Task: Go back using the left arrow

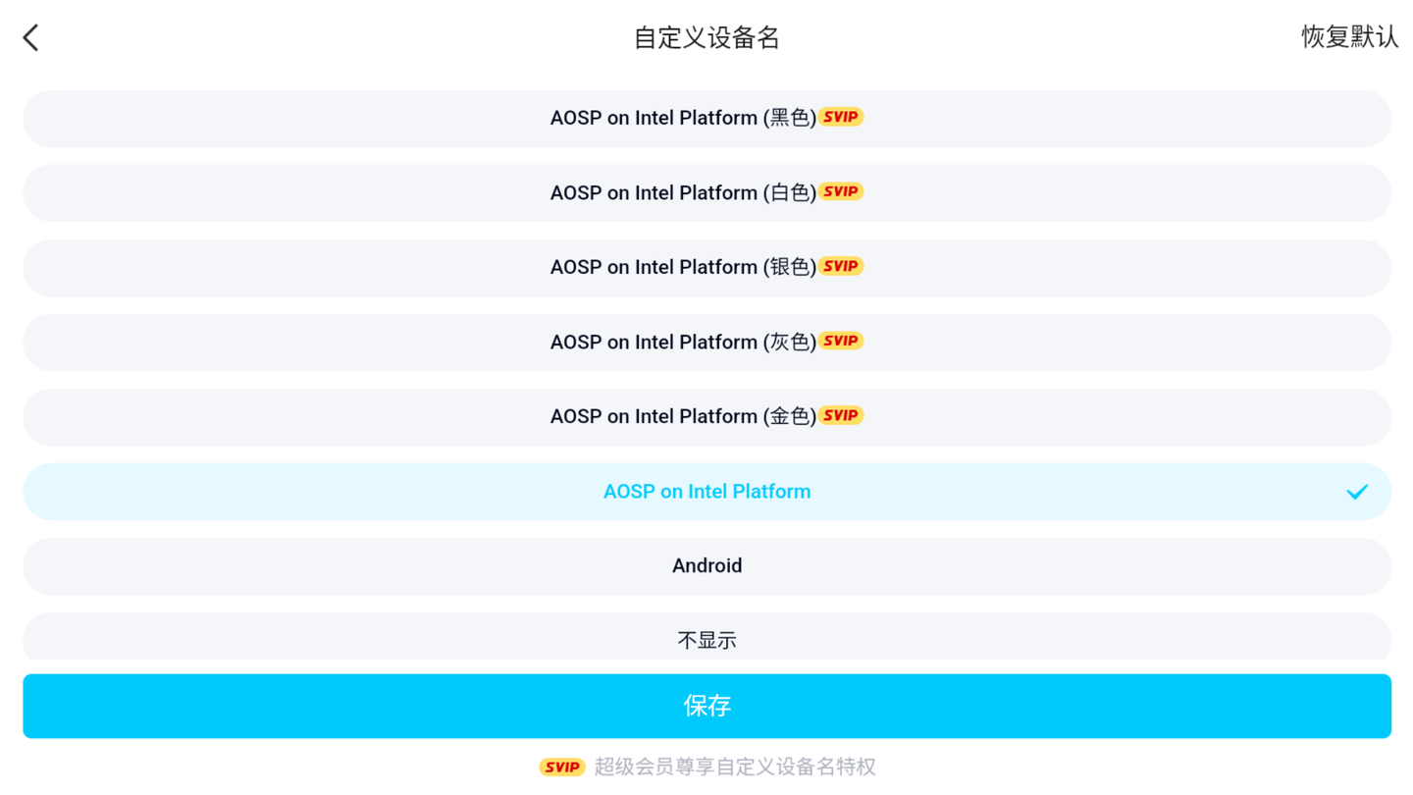Action: [31, 38]
